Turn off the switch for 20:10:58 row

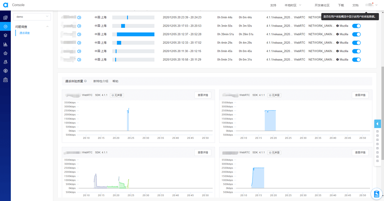[x=356, y=60]
